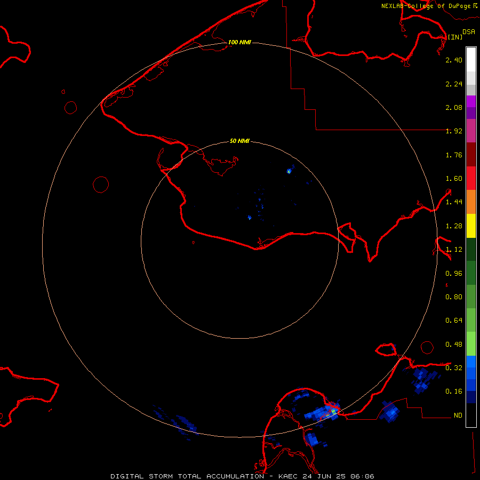The height and width of the screenshot is (480, 480).
Task: Click the '24 JUN 25 06:06' timestamp
Action: point(338,476)
